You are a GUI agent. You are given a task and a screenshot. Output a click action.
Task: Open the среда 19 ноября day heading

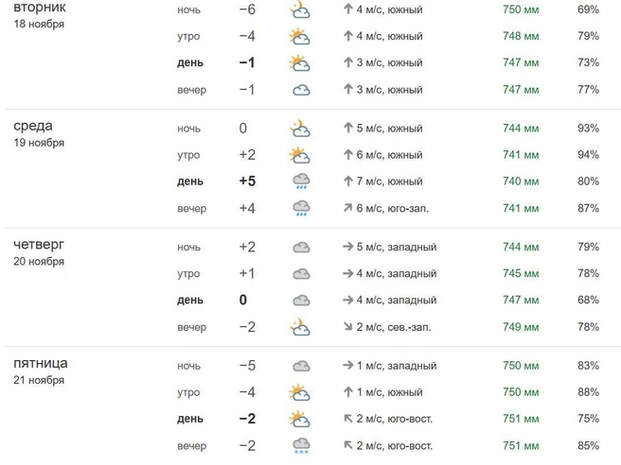tap(39, 133)
